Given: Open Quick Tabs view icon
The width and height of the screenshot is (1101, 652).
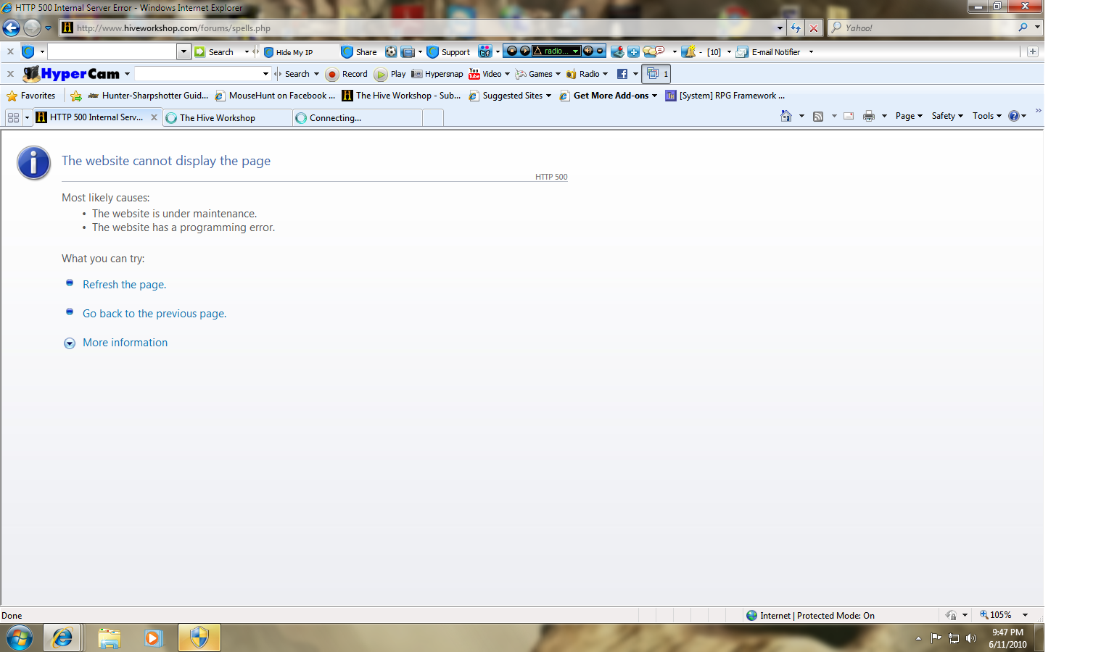Looking at the screenshot, I should (x=13, y=117).
